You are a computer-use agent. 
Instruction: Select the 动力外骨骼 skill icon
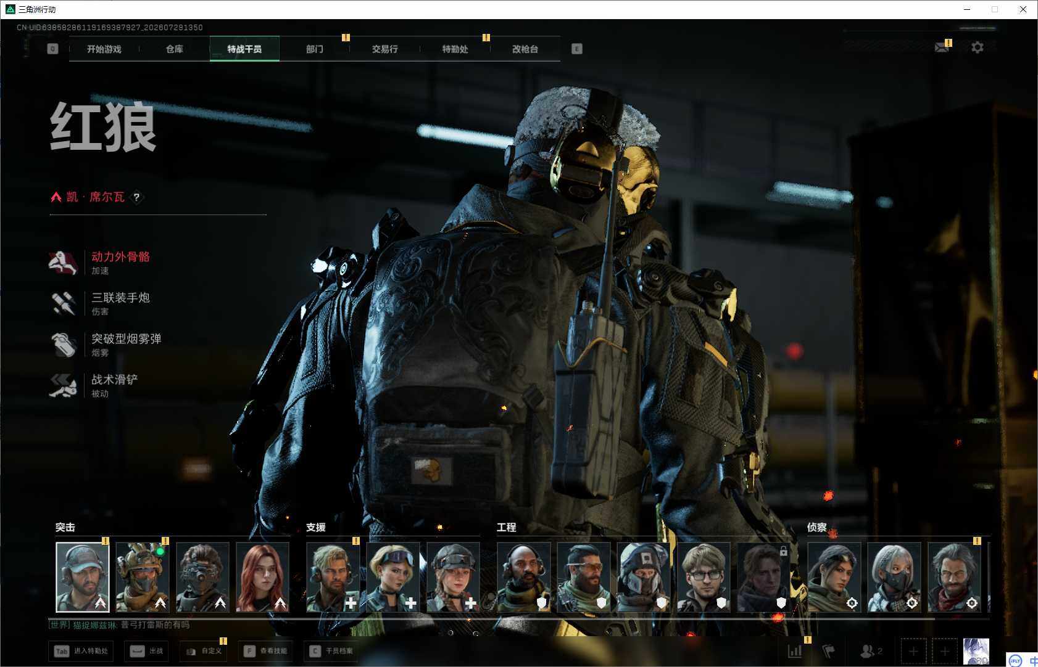[63, 263]
